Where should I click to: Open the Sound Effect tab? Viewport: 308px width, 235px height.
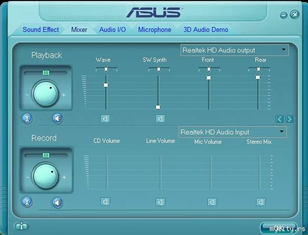point(41,29)
